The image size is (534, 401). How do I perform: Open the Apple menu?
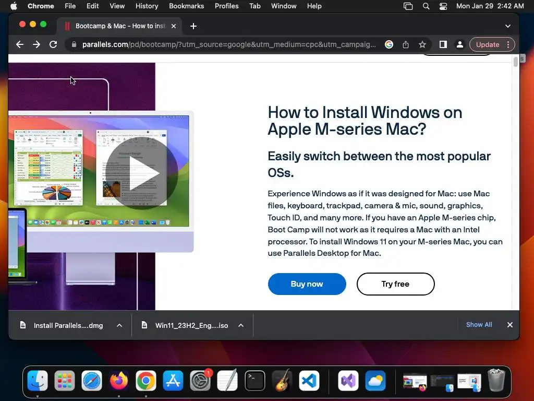(14, 6)
